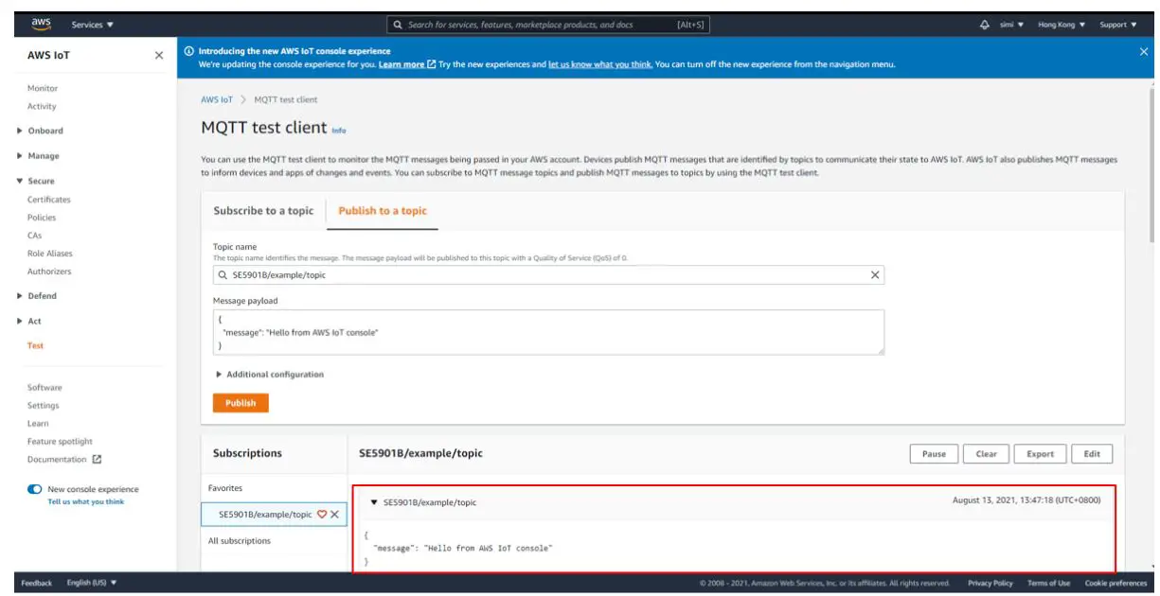
Task: Open Settings in the sidebar
Action: coord(44,406)
